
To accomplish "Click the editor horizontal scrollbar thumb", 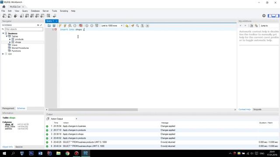I will pyautogui.click(x=93, y=109).
